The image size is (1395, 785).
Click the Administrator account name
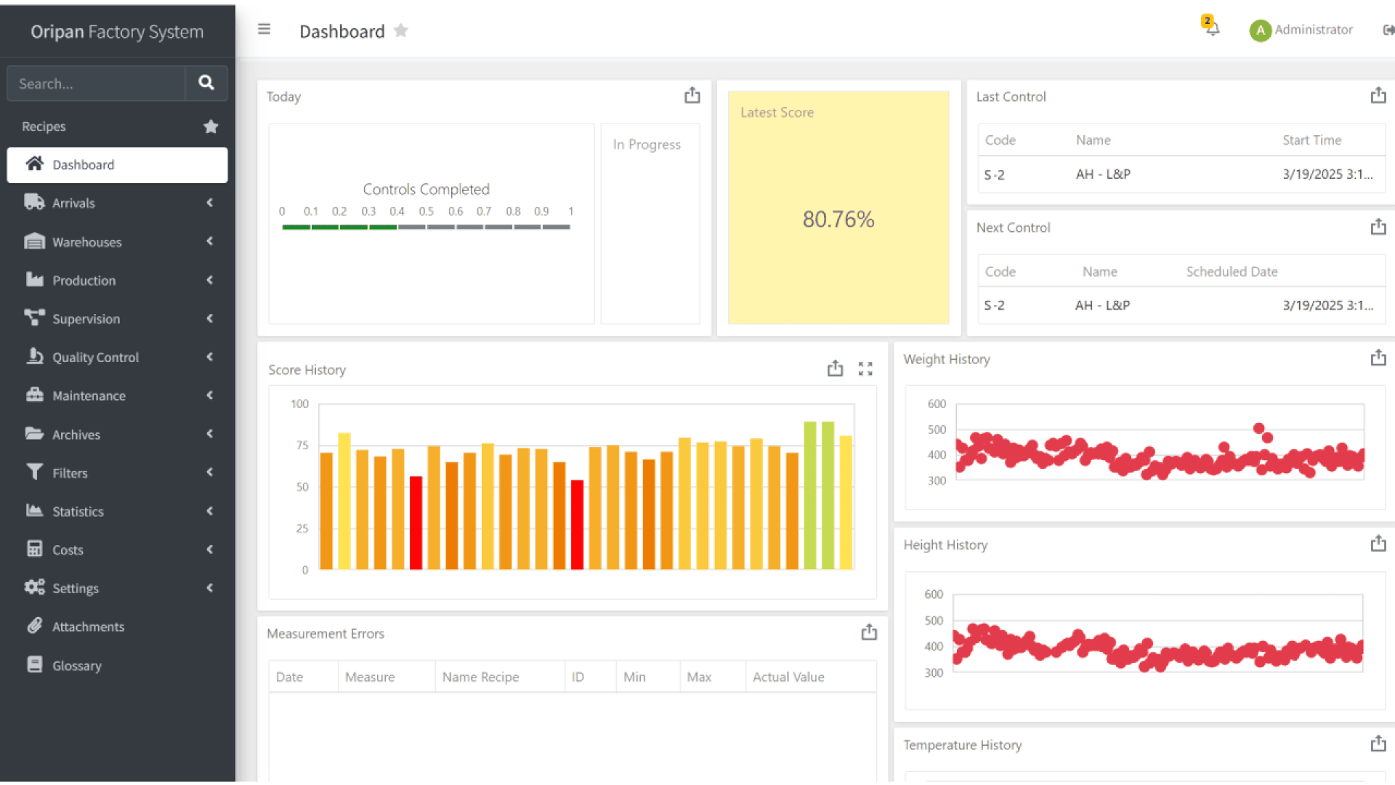1315,30
